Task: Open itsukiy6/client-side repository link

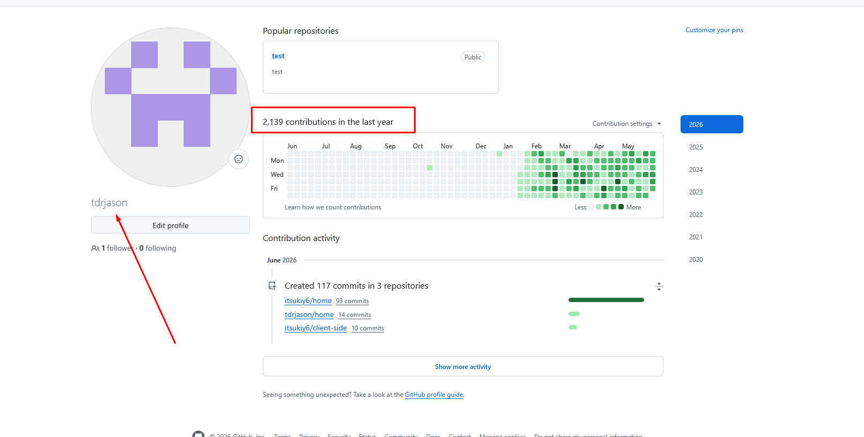Action: [x=315, y=328]
